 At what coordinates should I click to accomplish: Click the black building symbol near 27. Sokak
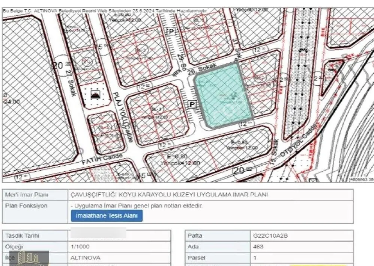96,95
